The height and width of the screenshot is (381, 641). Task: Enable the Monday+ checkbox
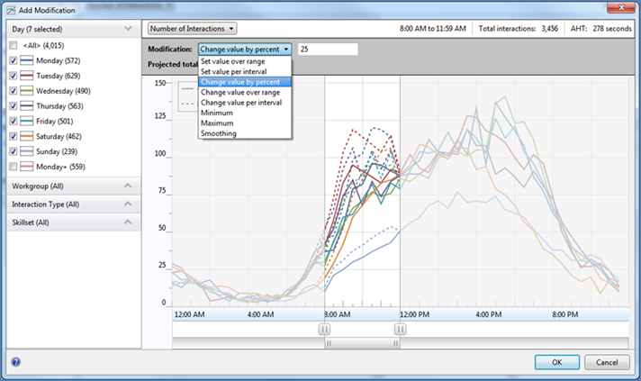(x=14, y=167)
